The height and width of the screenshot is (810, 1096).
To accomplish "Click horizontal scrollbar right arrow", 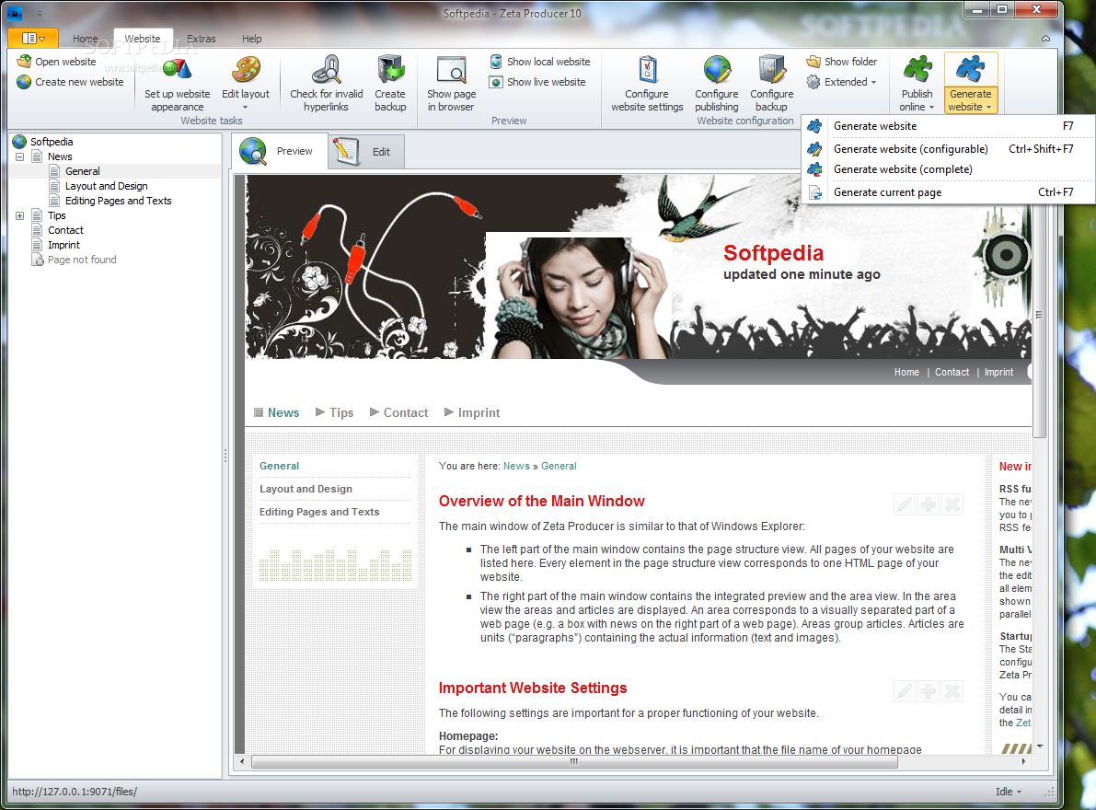I will [x=1023, y=761].
